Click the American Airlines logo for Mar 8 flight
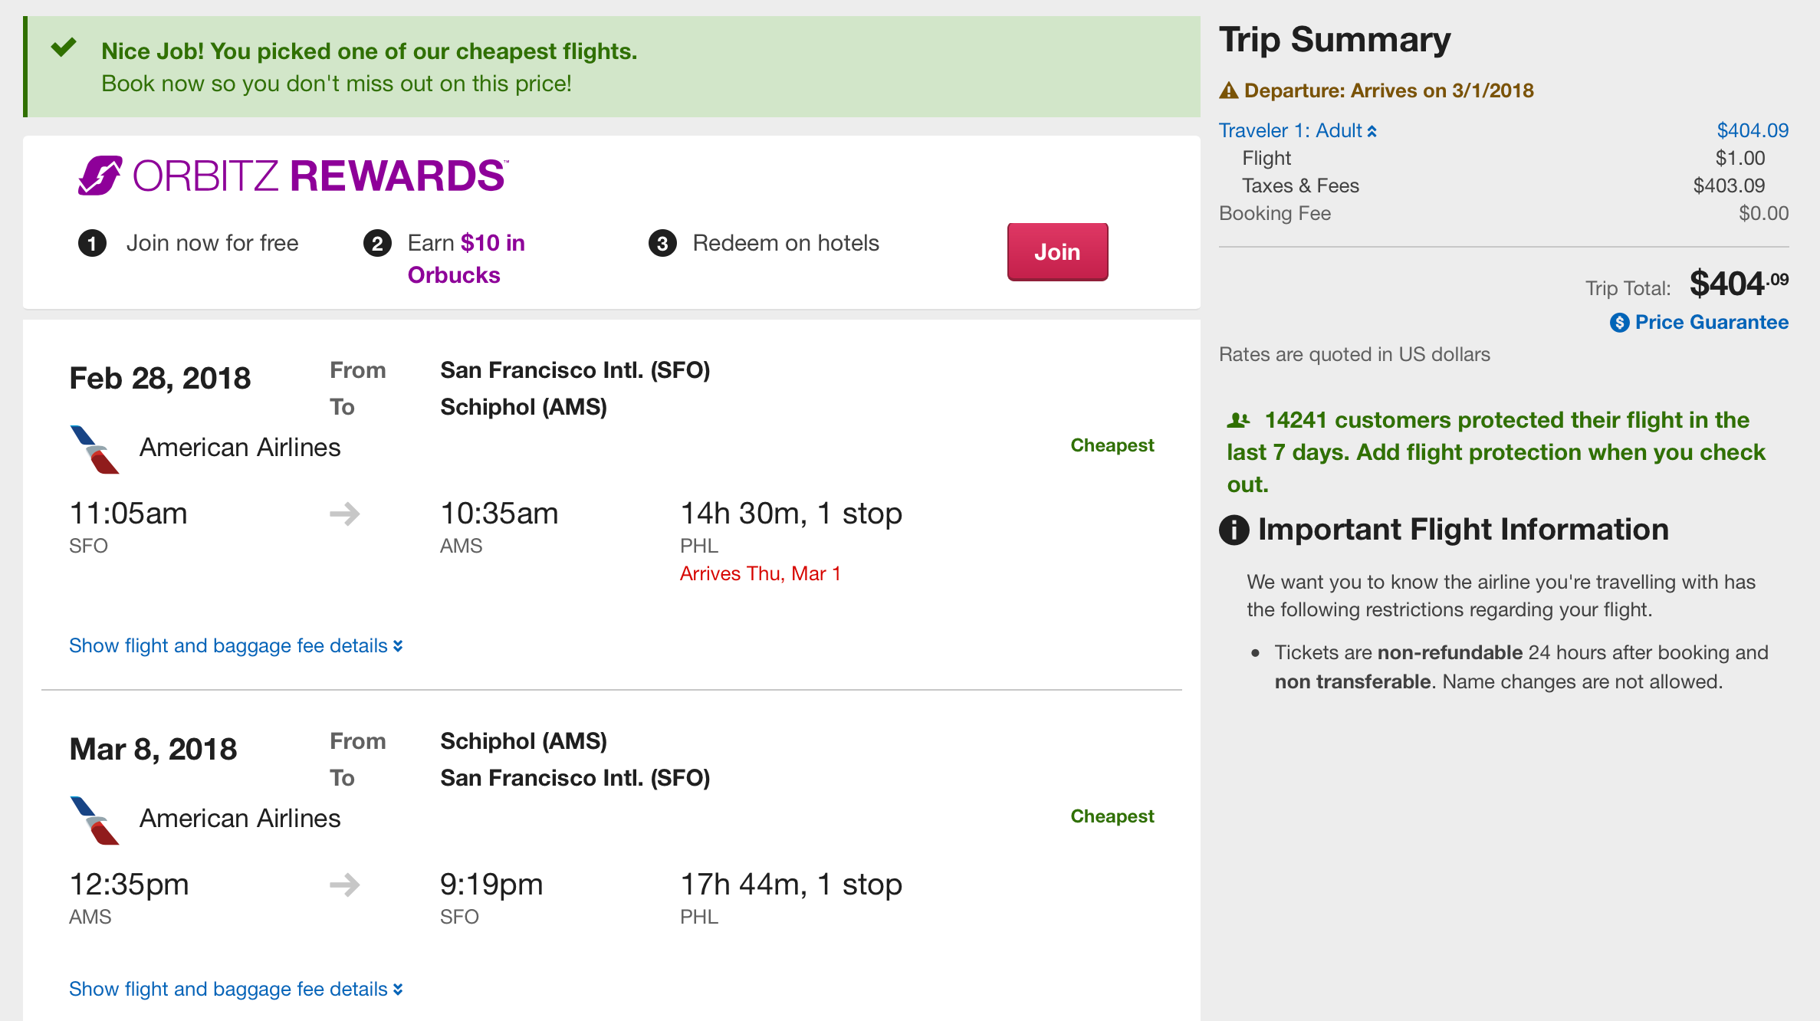1820x1021 pixels. [95, 820]
